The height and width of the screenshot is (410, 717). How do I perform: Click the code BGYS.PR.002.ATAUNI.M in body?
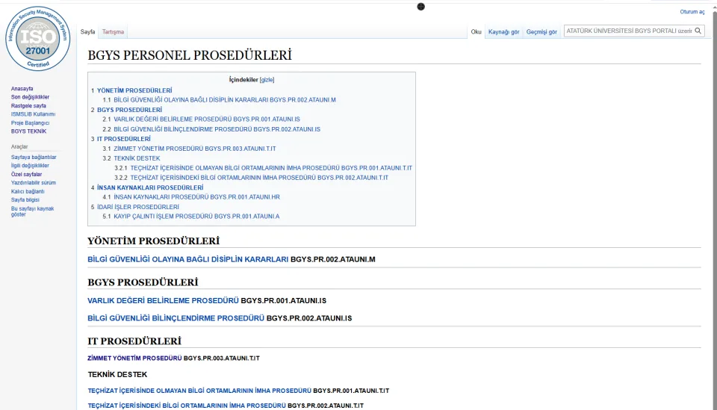(333, 259)
